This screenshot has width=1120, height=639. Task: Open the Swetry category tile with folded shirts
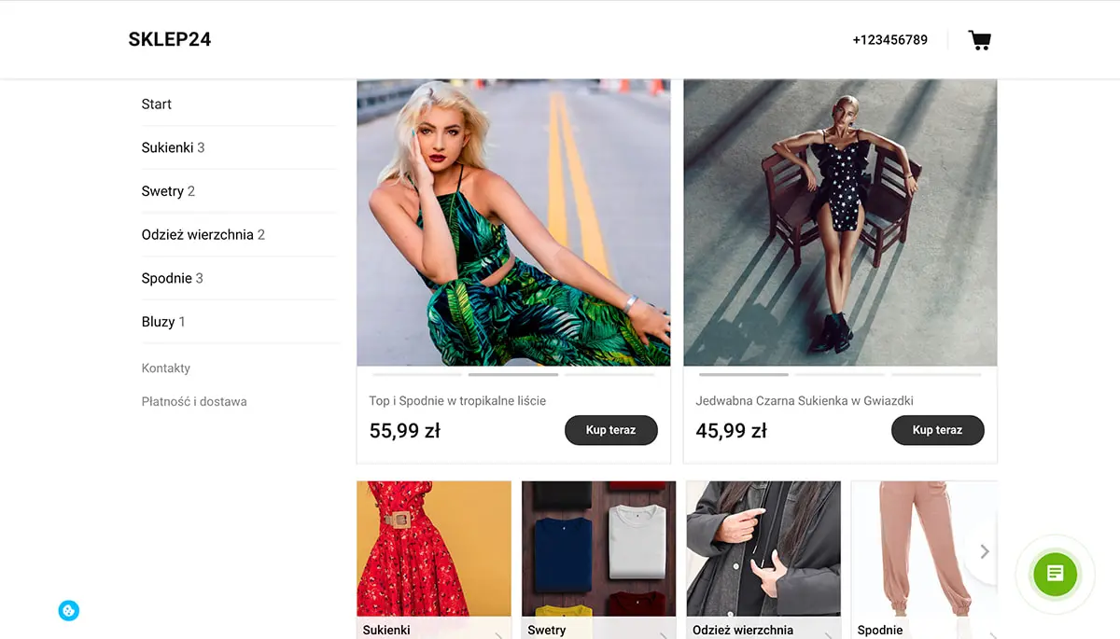(598, 550)
